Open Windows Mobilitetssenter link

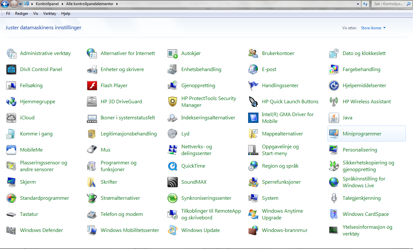[x=130, y=230]
